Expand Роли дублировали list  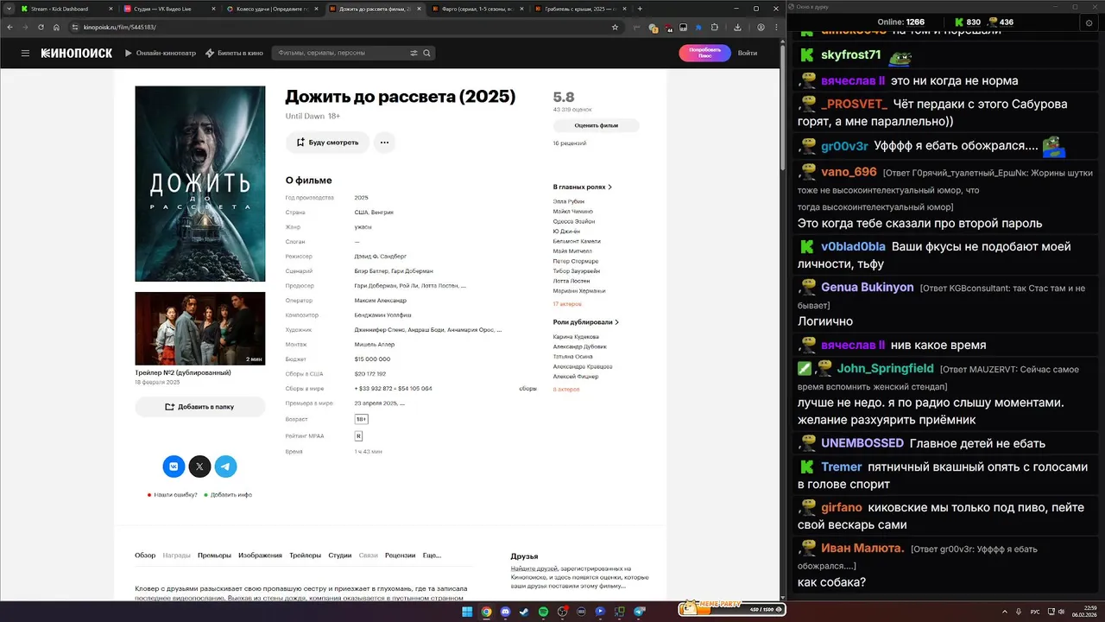pyautogui.click(x=586, y=322)
